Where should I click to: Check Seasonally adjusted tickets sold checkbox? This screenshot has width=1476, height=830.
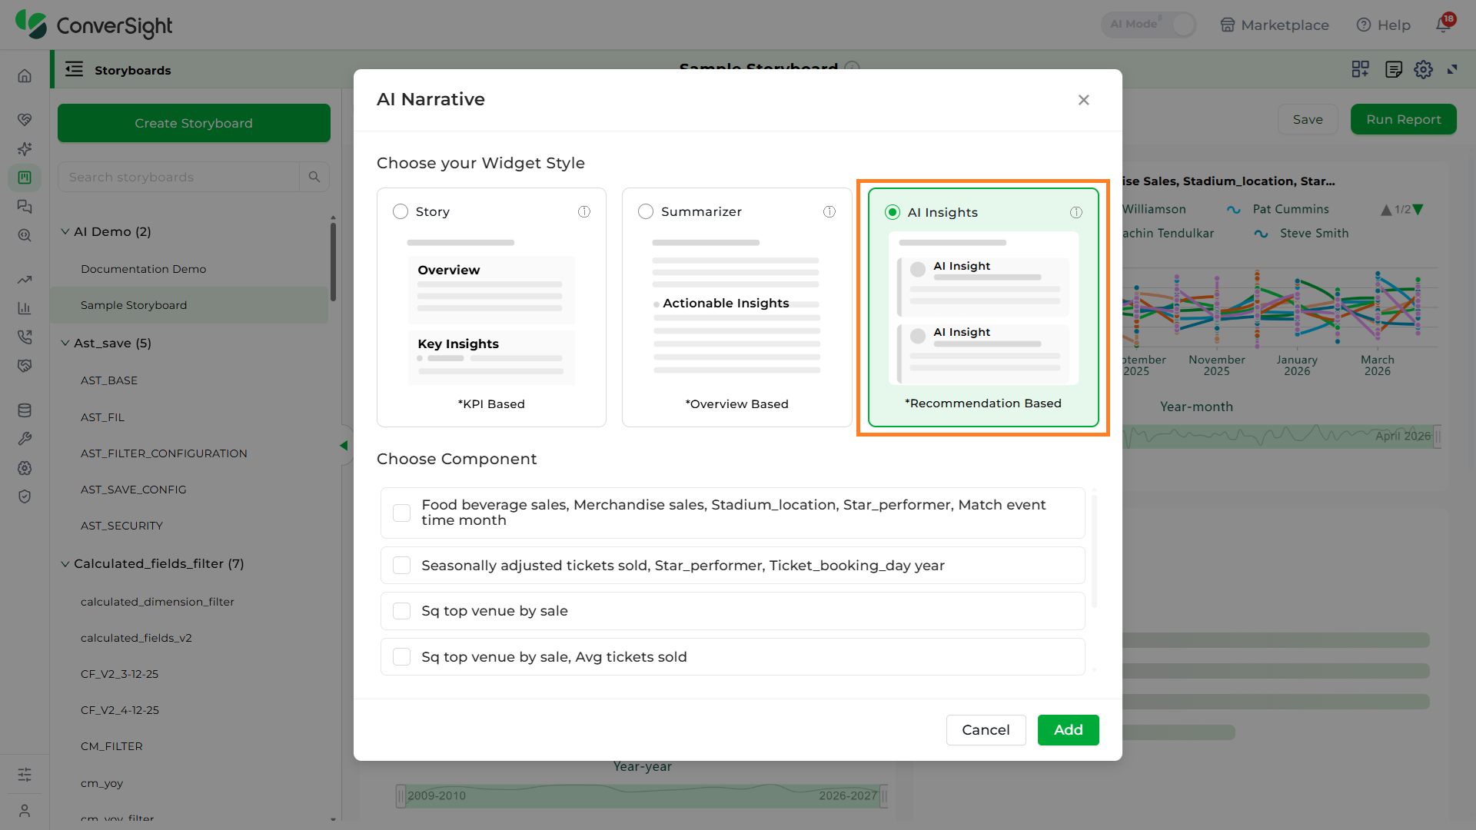[401, 566]
